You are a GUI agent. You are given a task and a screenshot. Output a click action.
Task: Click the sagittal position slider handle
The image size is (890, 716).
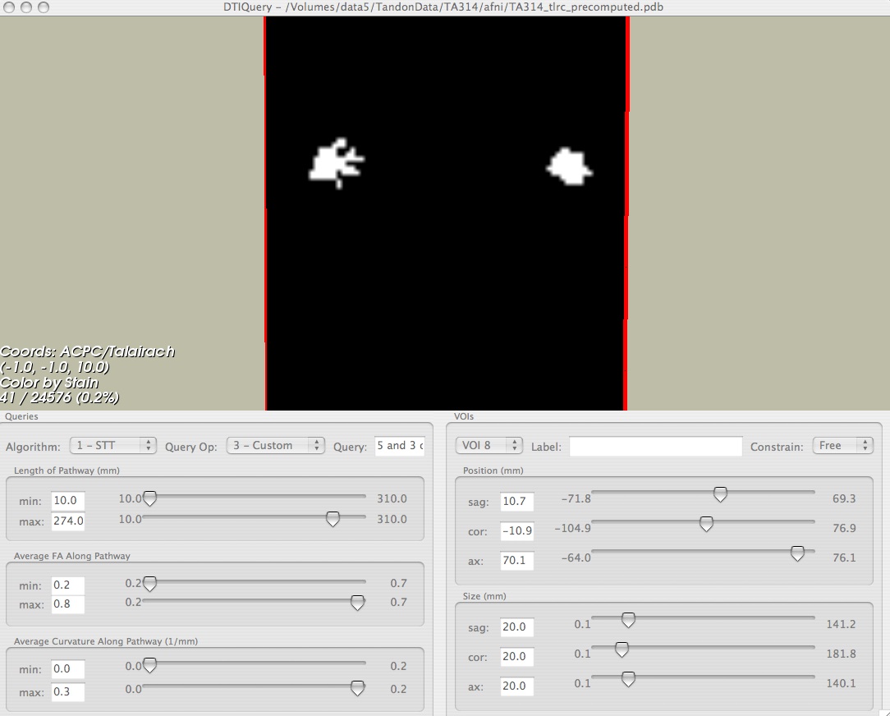(x=720, y=494)
